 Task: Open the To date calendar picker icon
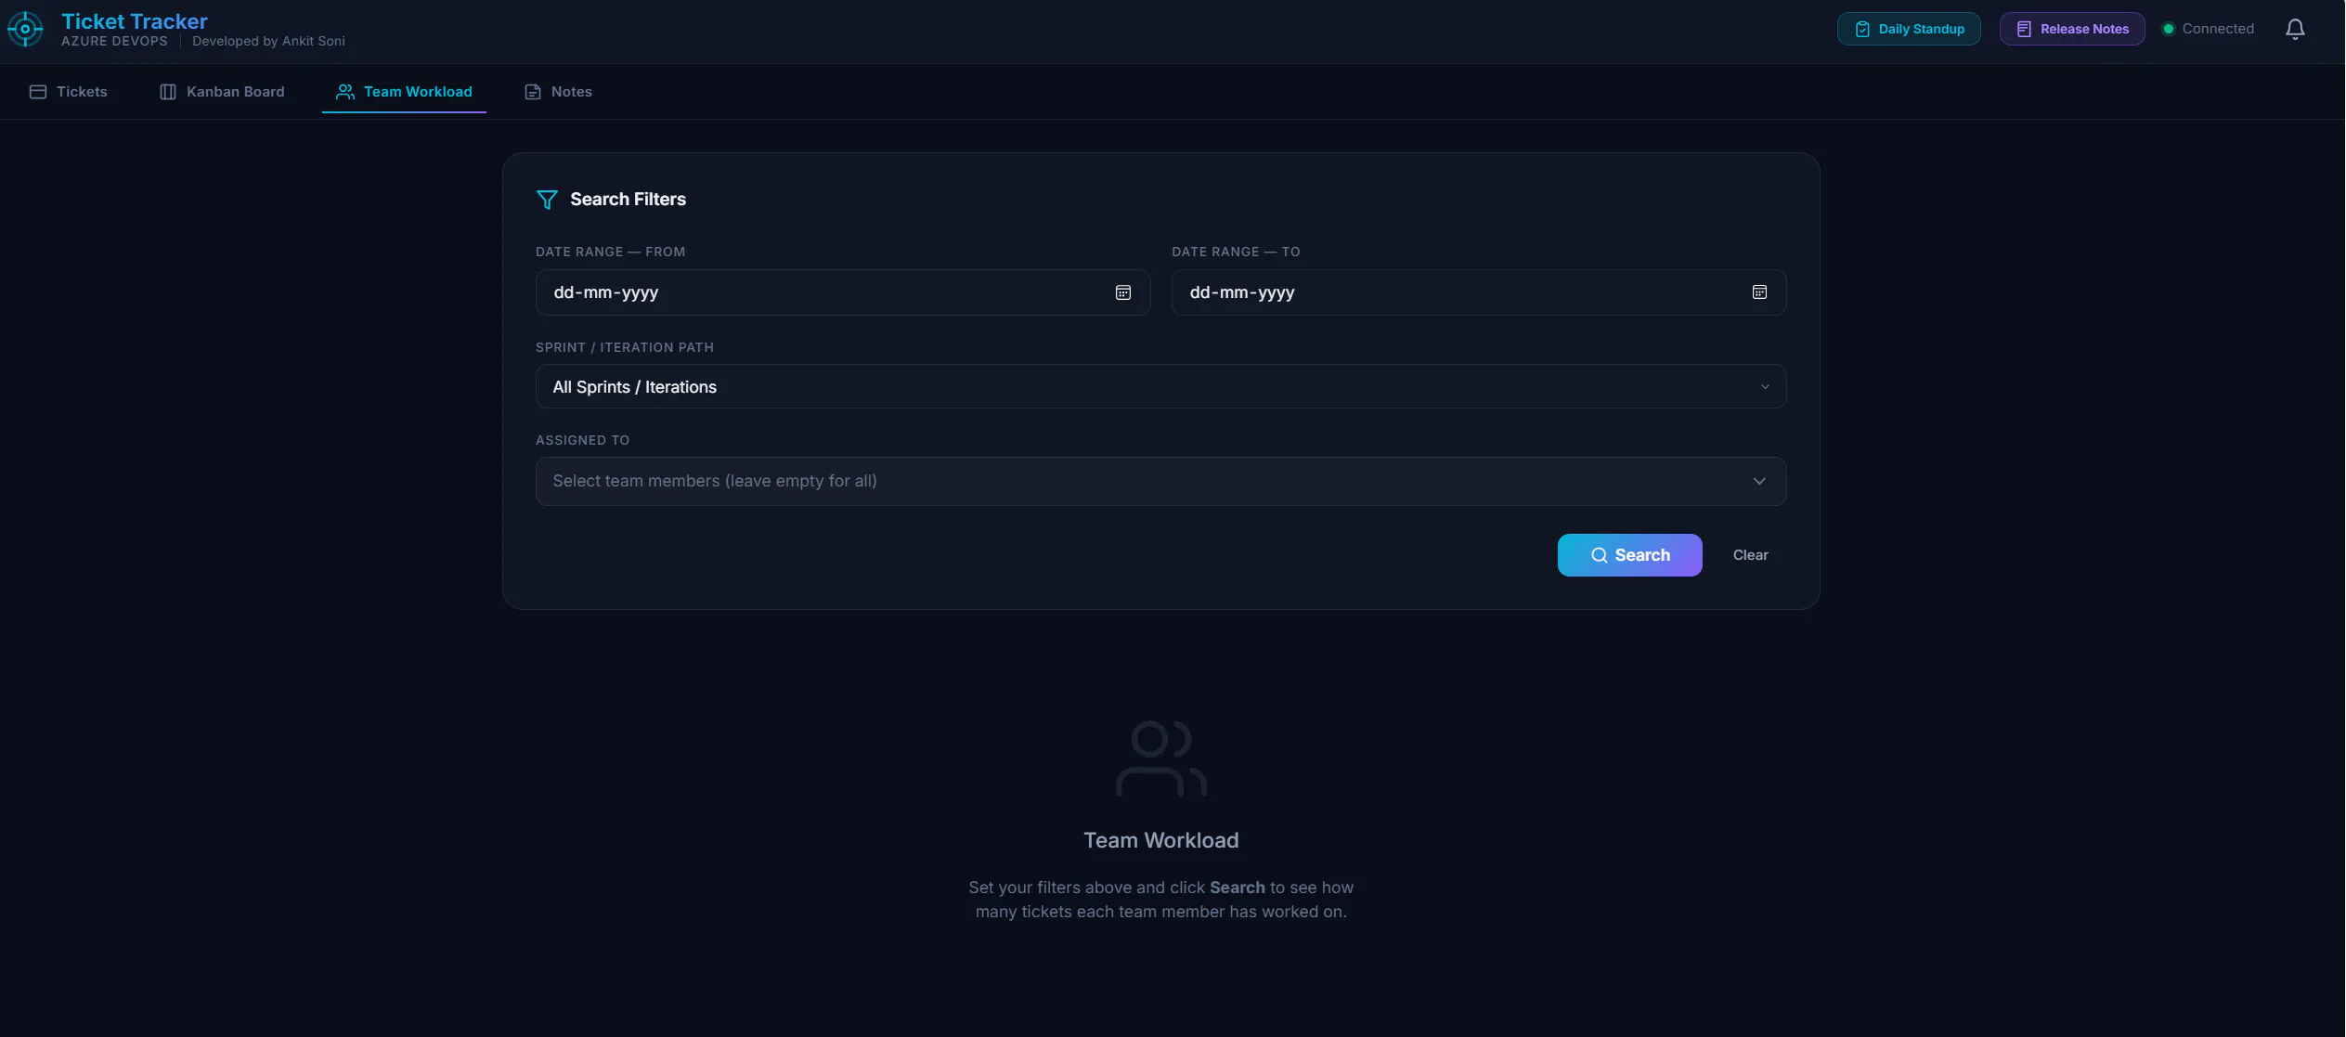click(x=1759, y=292)
